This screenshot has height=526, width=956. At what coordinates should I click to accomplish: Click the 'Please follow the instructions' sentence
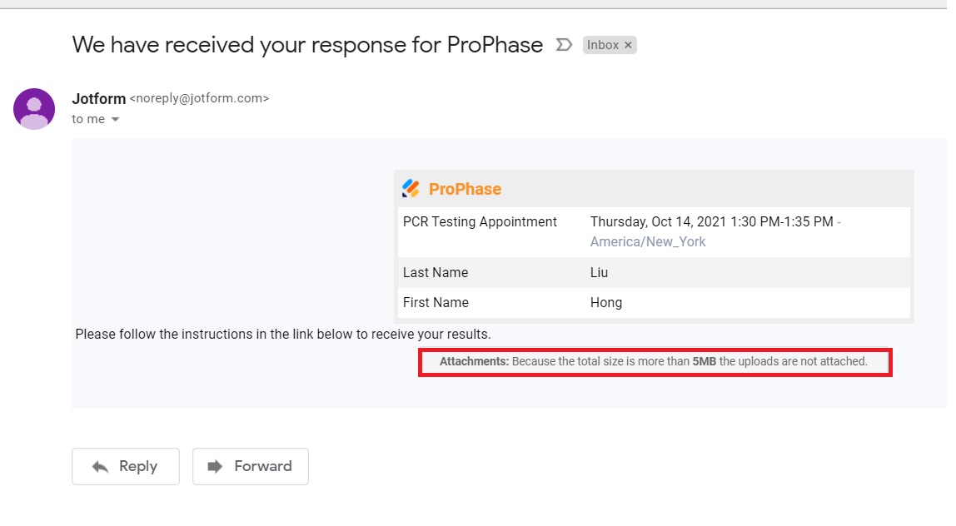coord(283,335)
